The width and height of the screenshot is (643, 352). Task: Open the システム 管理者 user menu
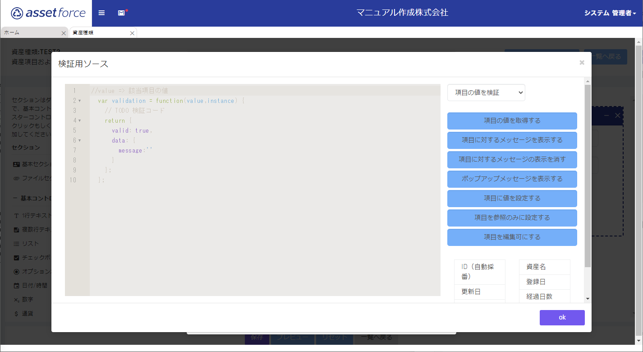point(610,13)
